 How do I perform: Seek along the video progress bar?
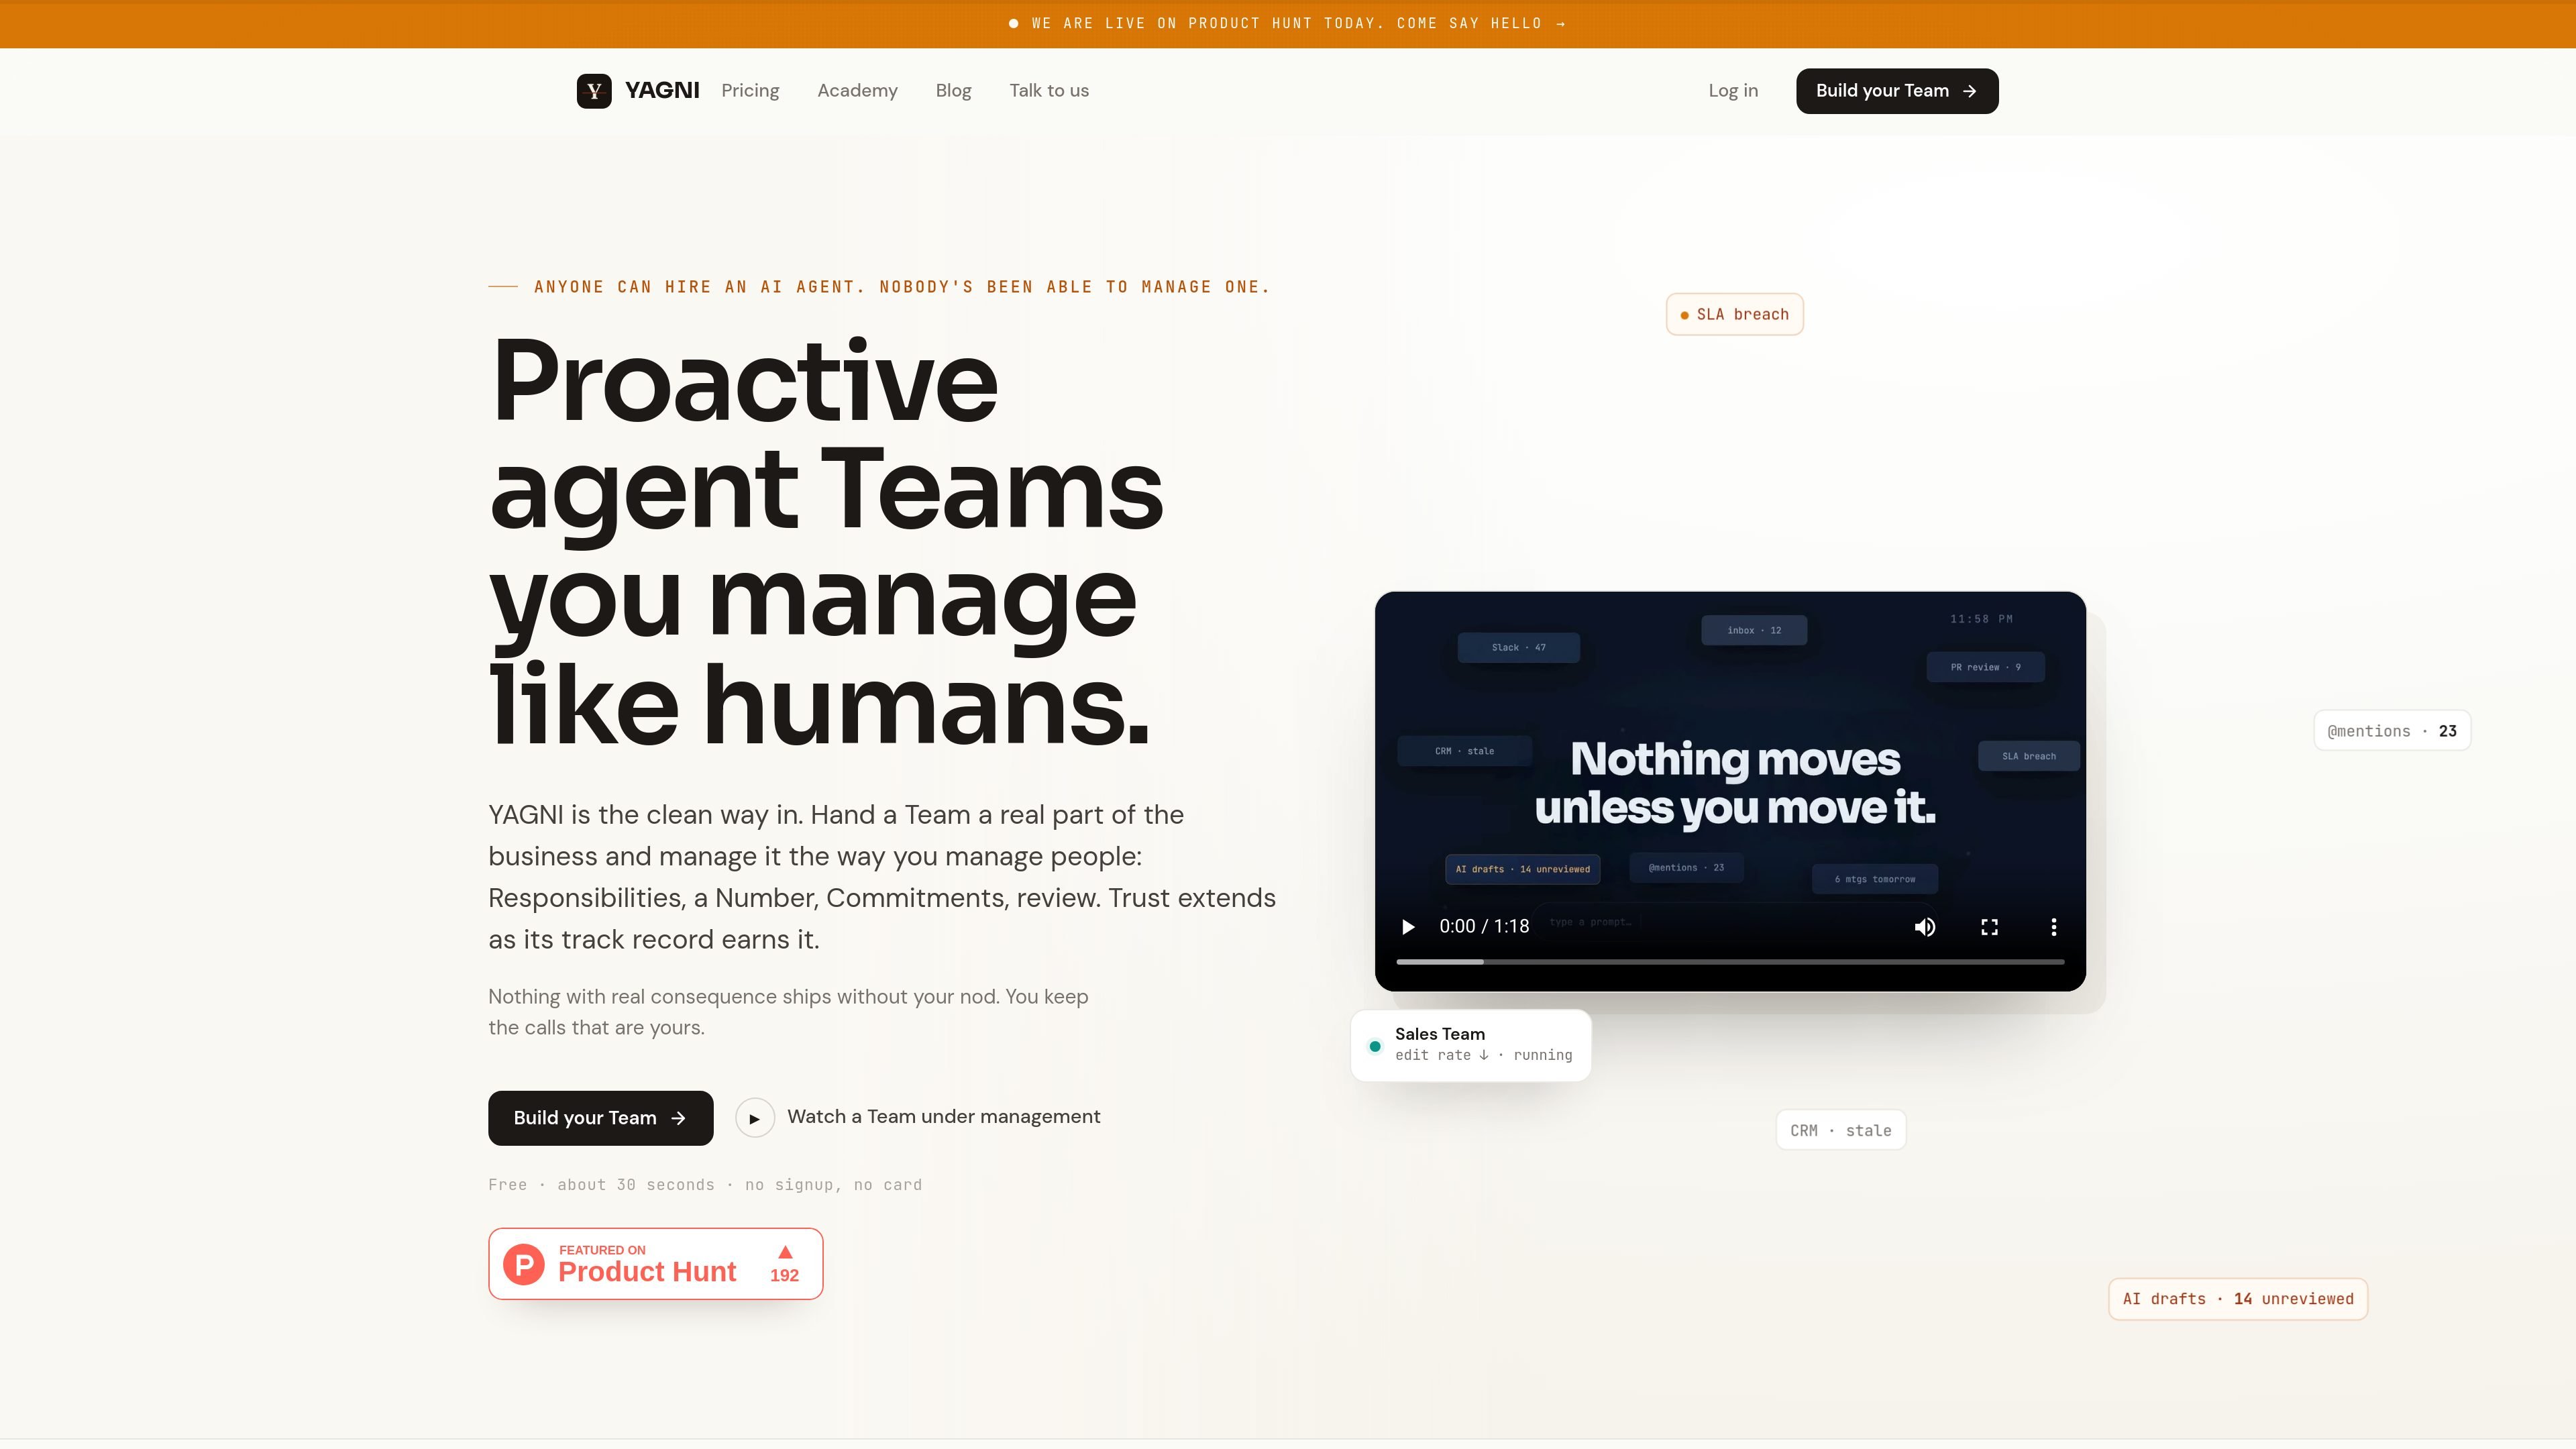pyautogui.click(x=1730, y=962)
